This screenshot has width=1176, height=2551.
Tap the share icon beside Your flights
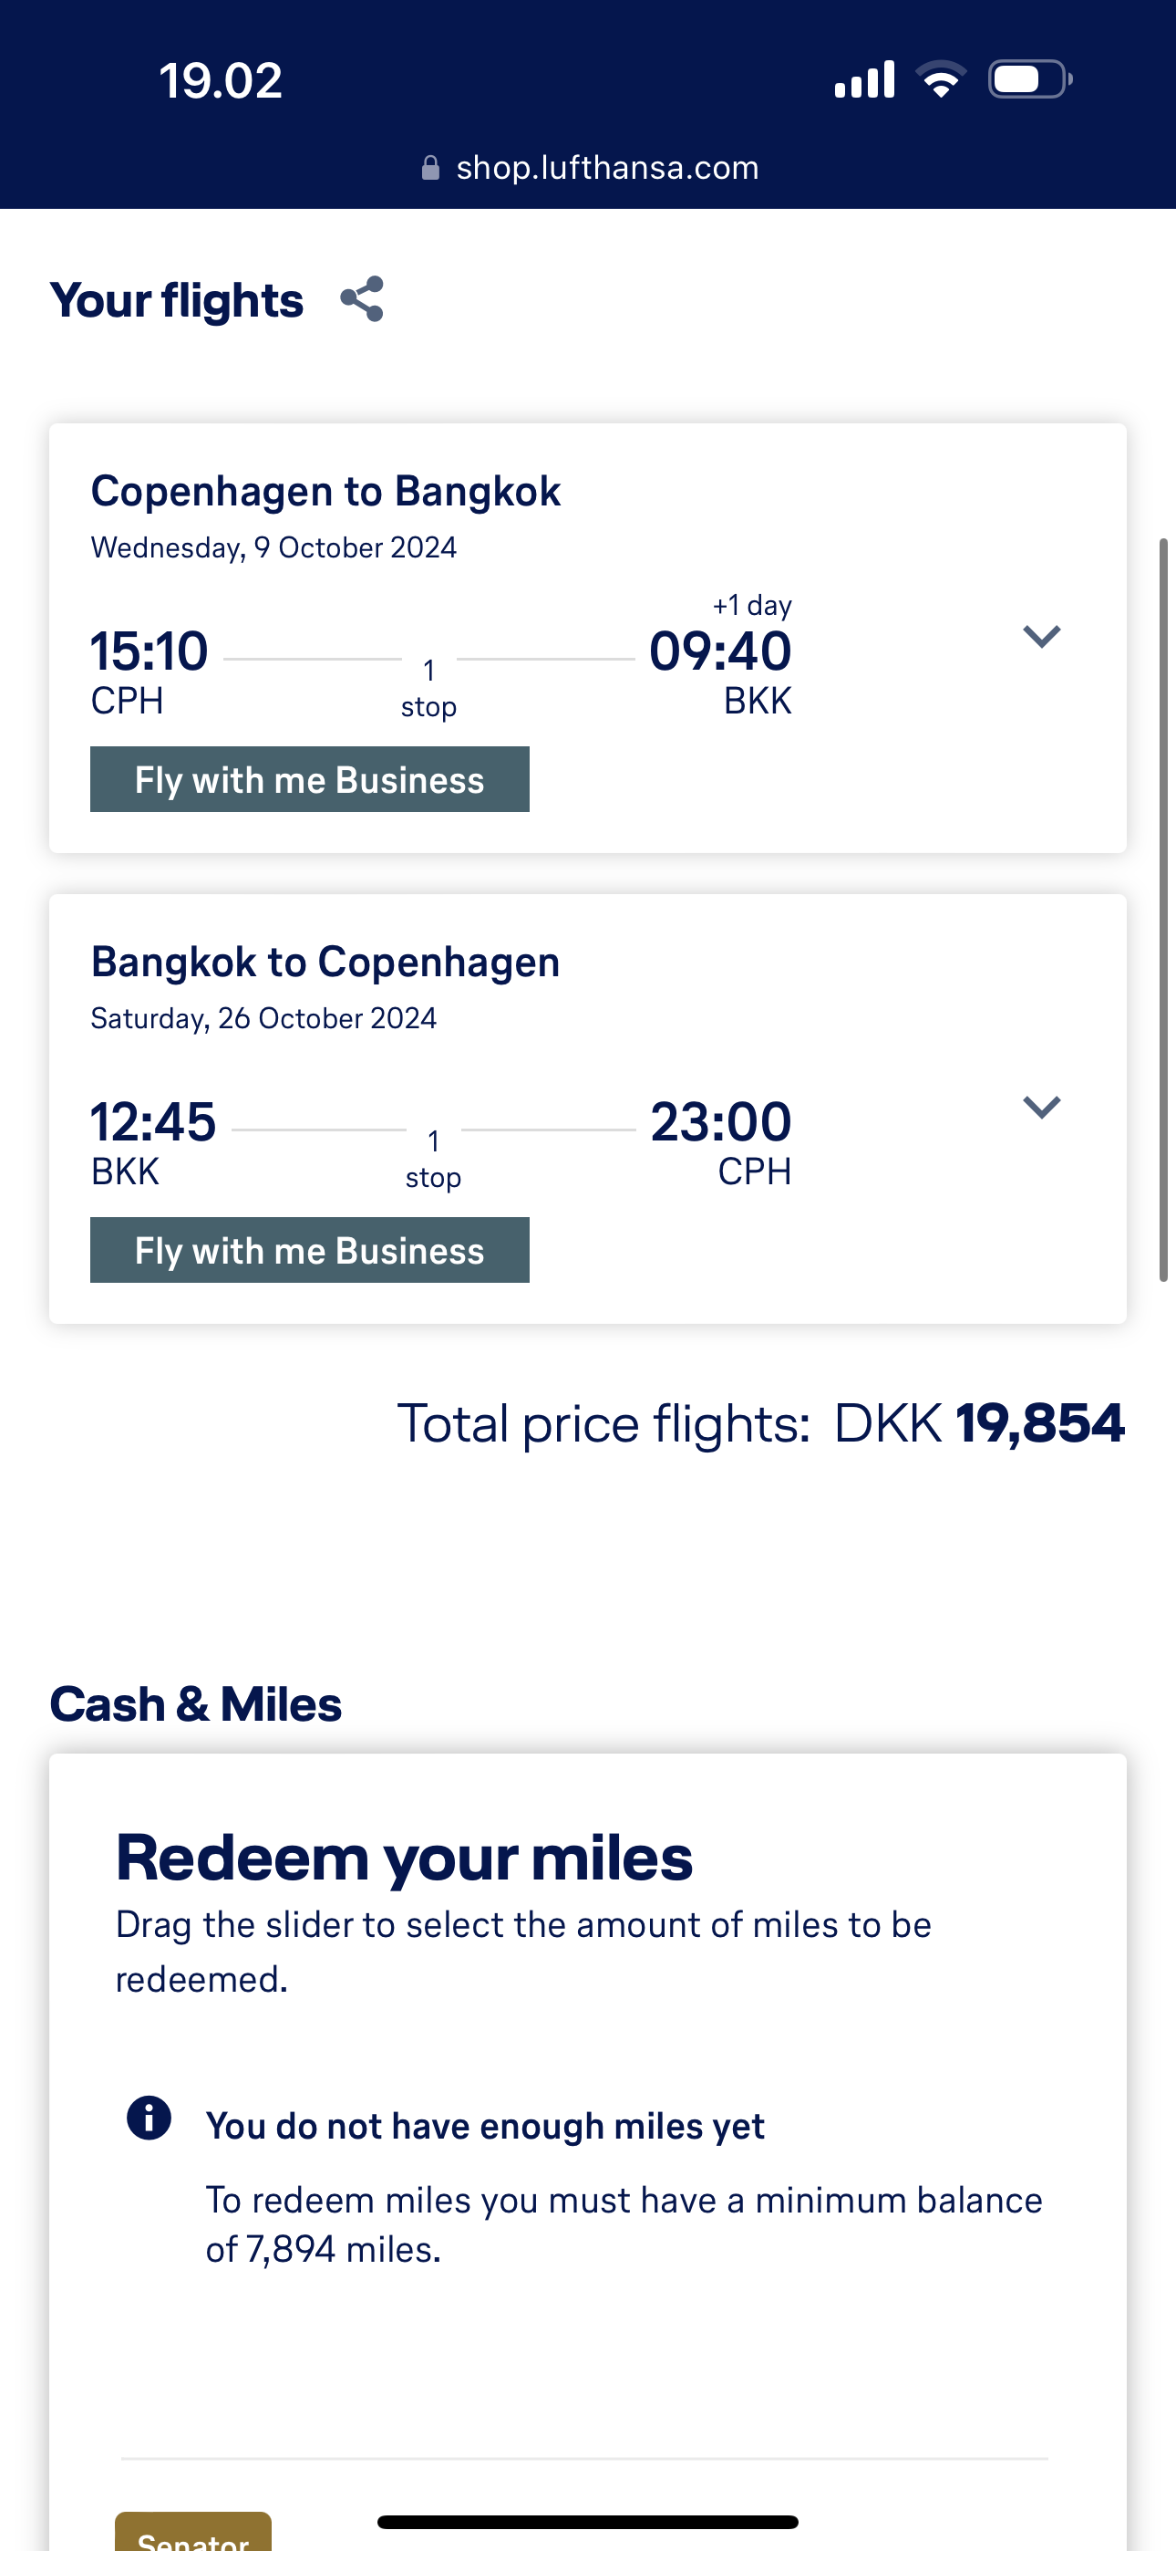tap(361, 299)
